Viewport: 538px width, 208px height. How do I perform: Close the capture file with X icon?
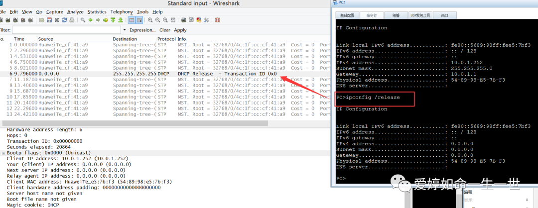pos(57,20)
